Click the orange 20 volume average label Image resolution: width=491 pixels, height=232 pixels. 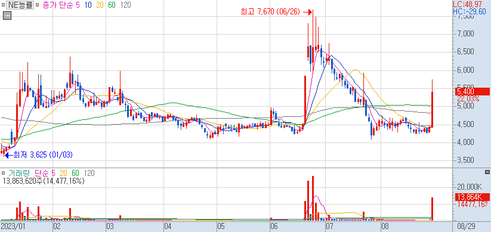64,173
